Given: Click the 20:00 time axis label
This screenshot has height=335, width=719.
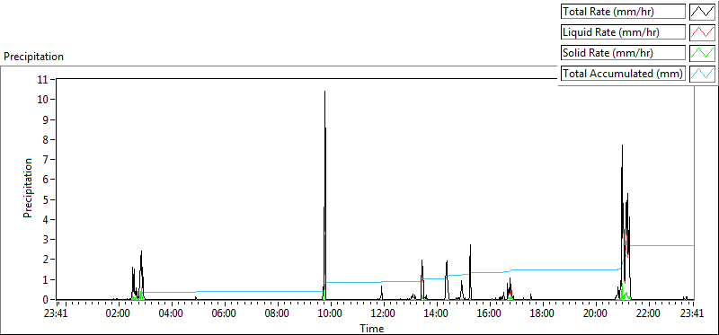Looking at the screenshot, I should tap(595, 314).
